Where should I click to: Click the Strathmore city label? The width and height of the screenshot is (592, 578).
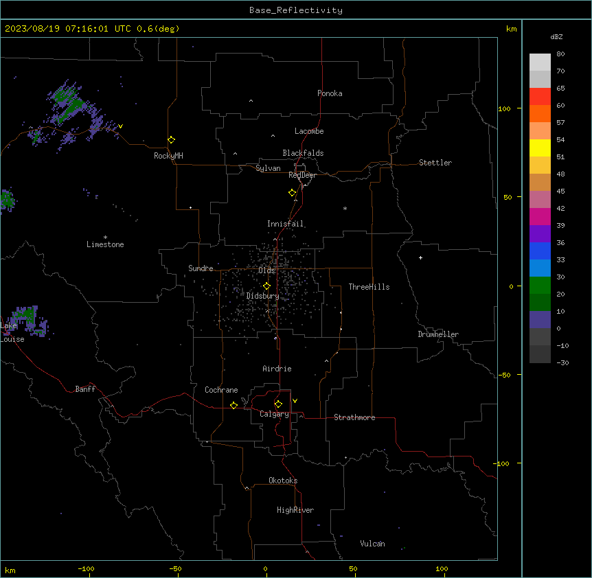pyautogui.click(x=354, y=417)
